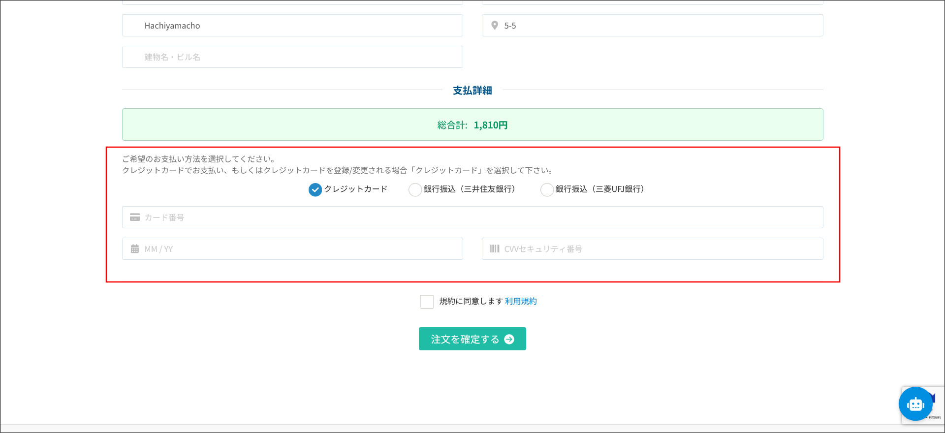Choose 銀行振込（三菱UFJ銀行）radio button
The image size is (945, 433).
point(547,189)
